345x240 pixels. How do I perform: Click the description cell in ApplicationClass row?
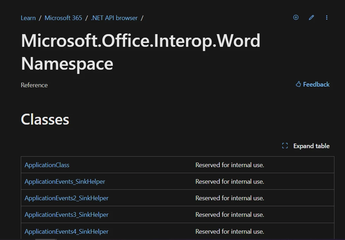230,165
